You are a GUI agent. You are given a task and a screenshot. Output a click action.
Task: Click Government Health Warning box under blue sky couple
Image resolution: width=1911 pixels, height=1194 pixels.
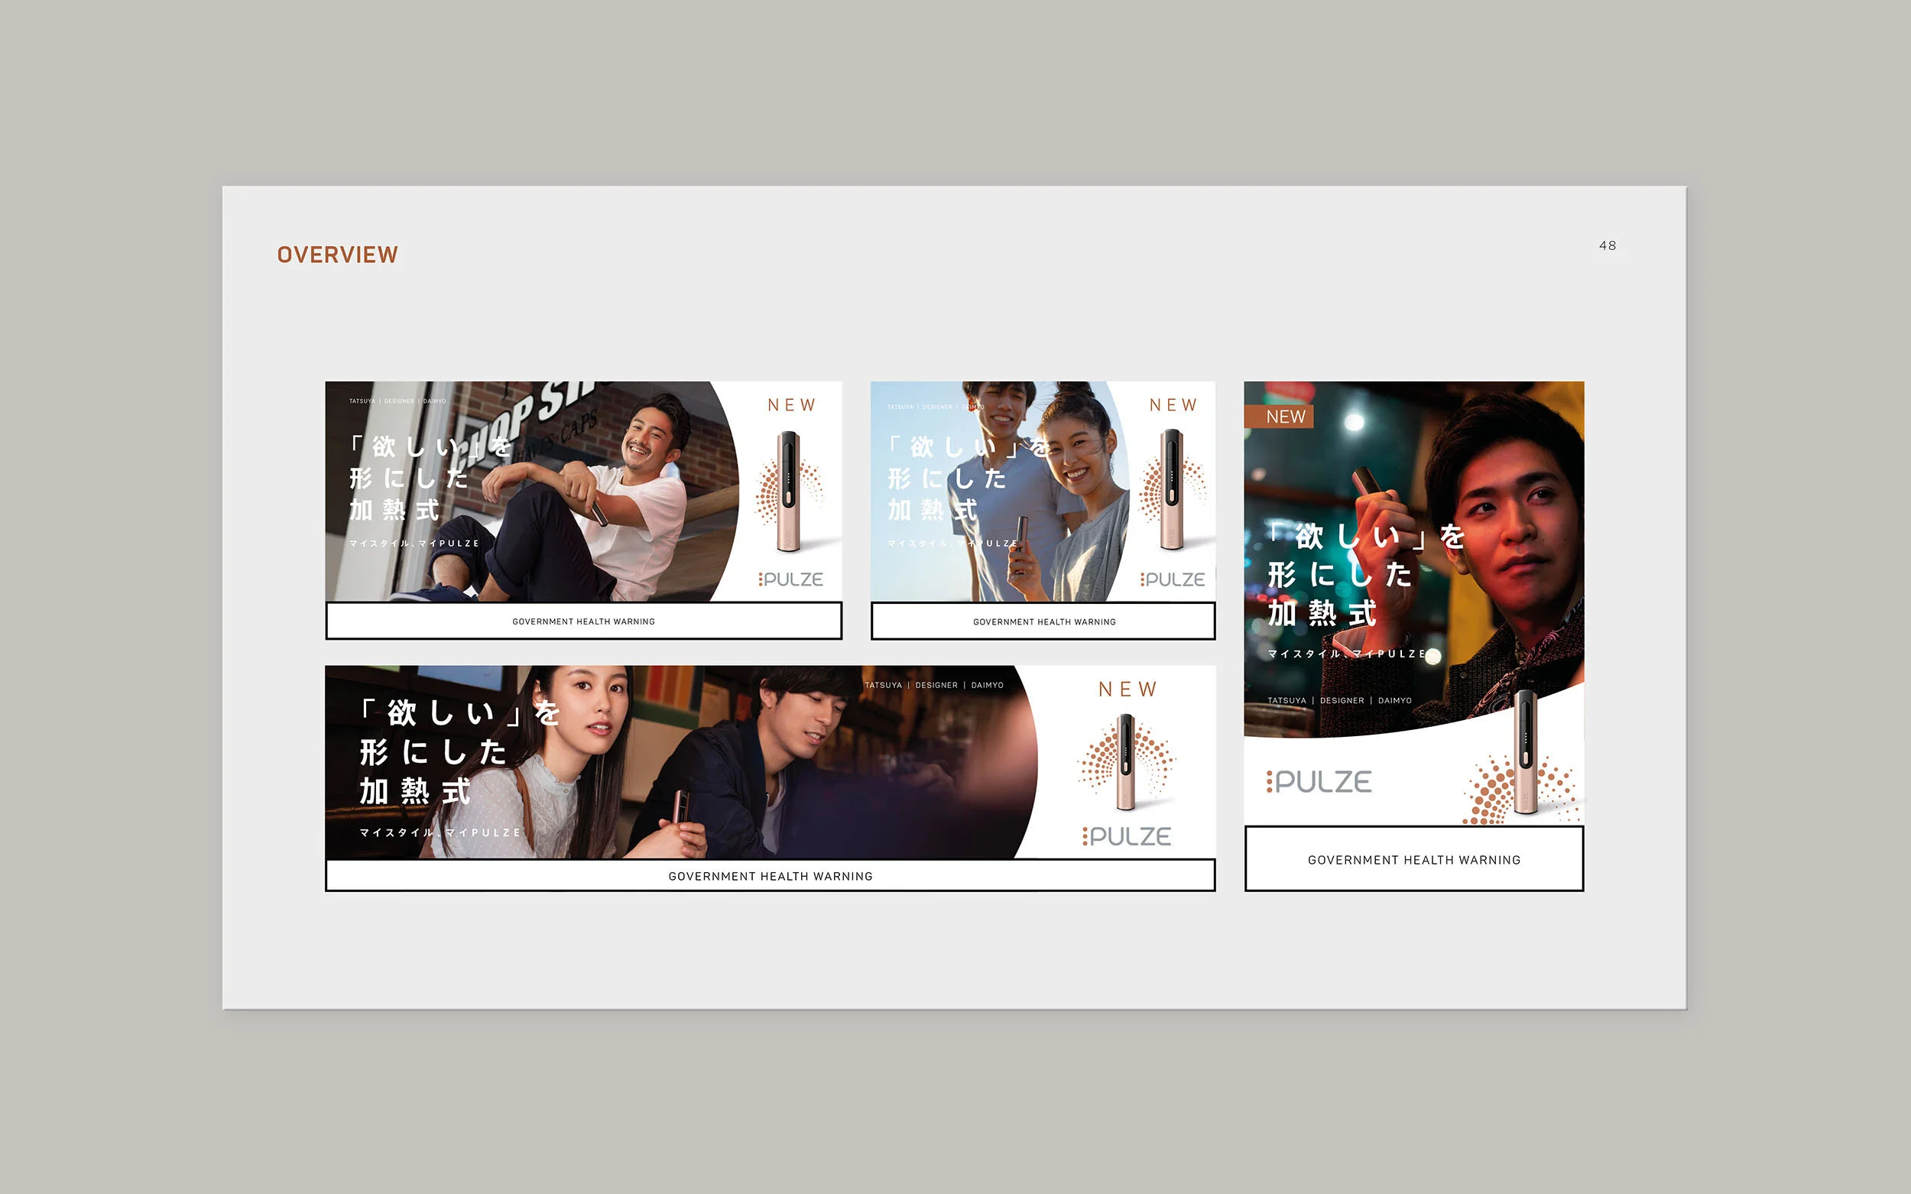(x=1043, y=621)
